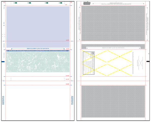Click the 4-2/3" red measurement label
151x122 pixels.
click(68, 40)
